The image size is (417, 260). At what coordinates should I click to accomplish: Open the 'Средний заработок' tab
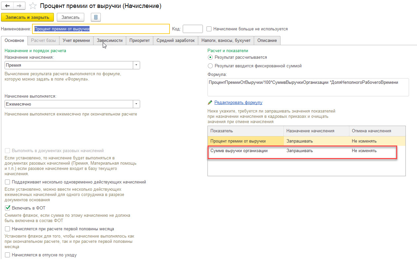175,41
